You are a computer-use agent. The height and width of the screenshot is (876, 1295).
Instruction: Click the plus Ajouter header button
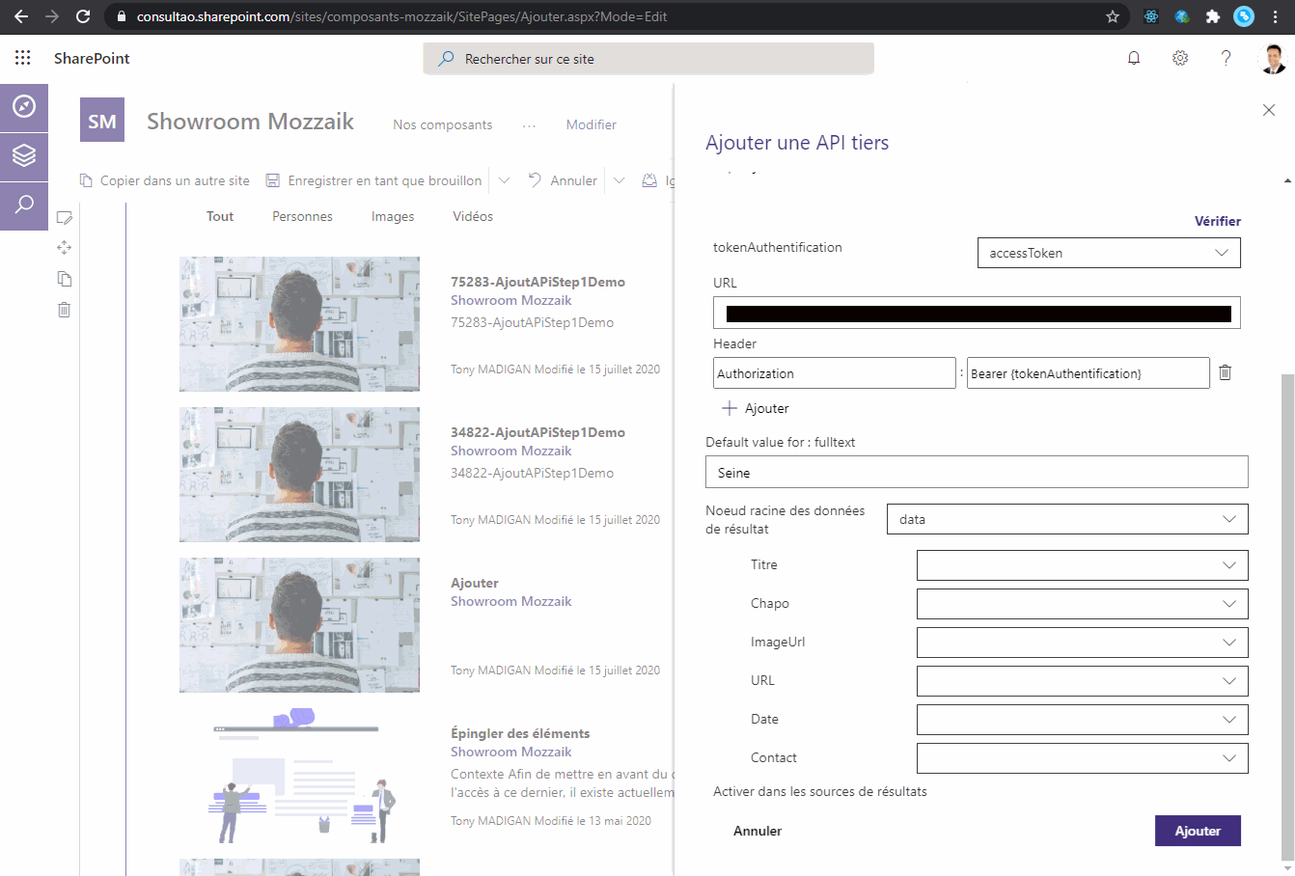coord(756,408)
